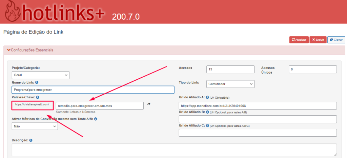This screenshot has width=347, height=158.
Task: Click the info icon beside Palavra-Chave
Action: coord(38,97)
